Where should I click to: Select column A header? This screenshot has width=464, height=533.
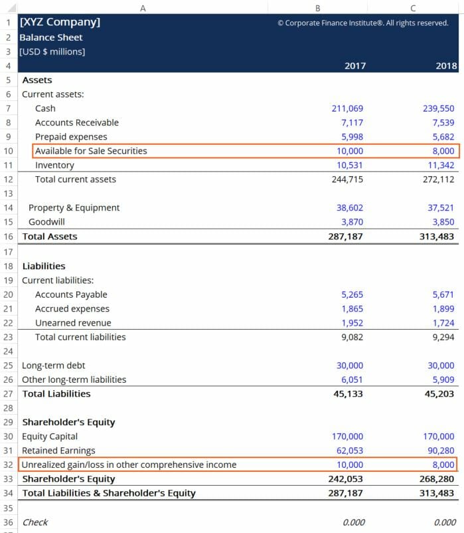(x=143, y=7)
